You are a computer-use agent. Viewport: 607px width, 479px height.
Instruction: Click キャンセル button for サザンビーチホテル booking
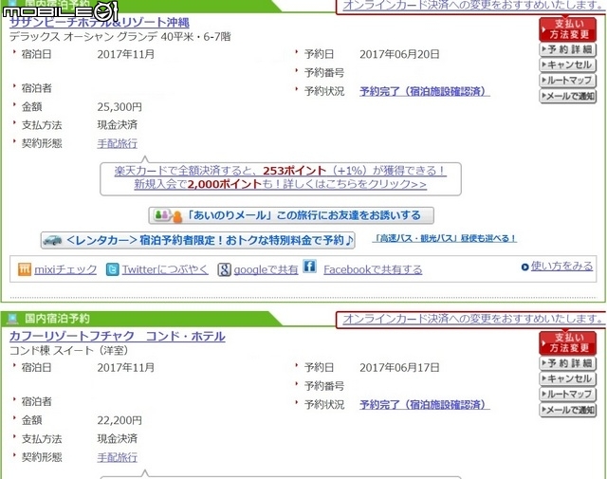567,64
